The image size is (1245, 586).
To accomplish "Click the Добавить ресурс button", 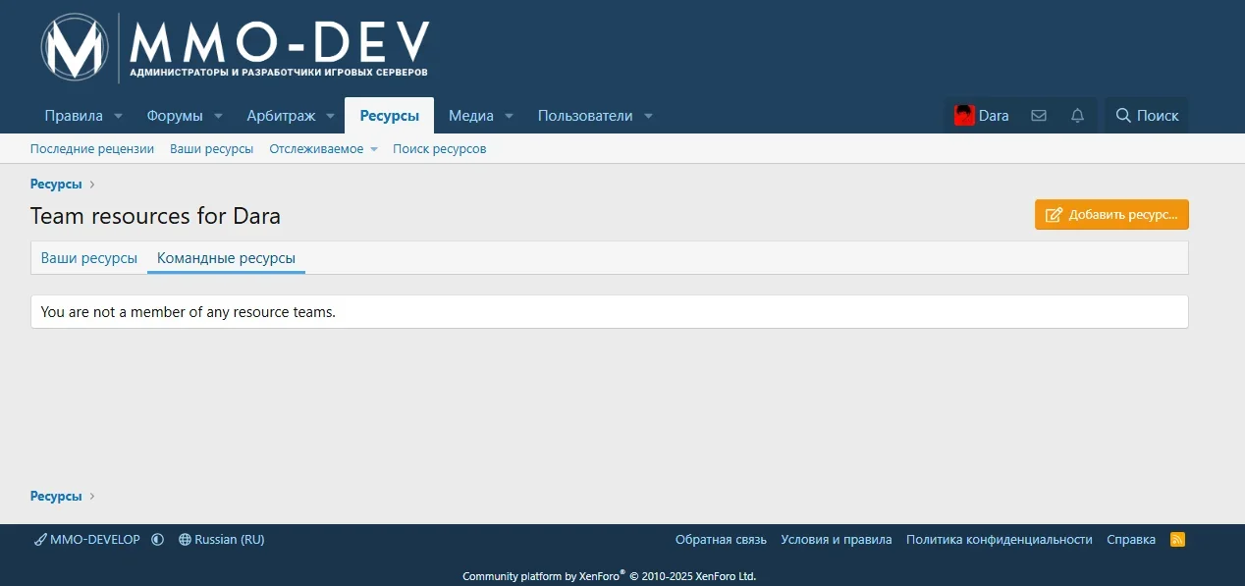I will (1111, 215).
